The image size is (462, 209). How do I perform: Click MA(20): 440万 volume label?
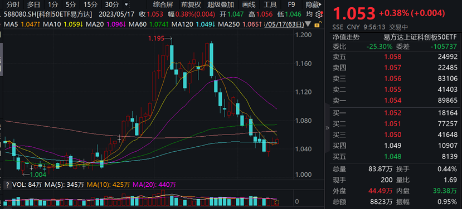155,185
